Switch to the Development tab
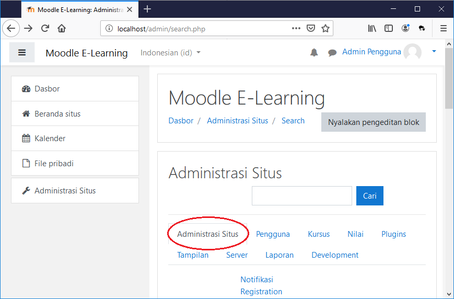Viewport: 454px width, 299px height. [335, 255]
